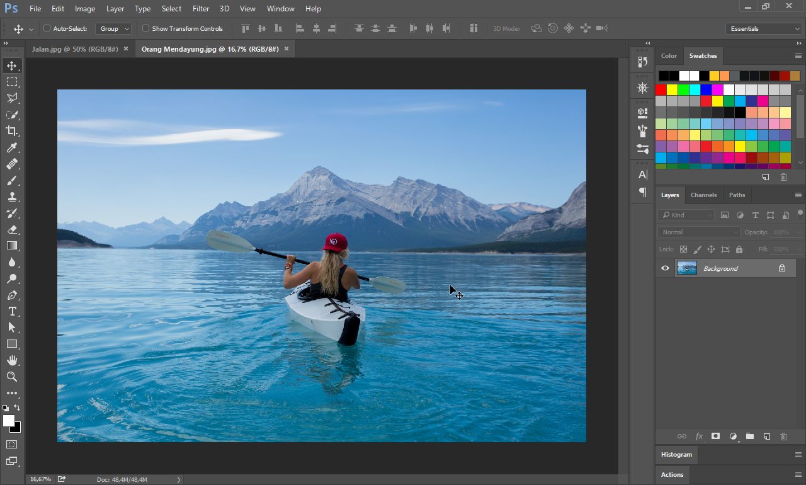Viewport: 806px width, 485px height.
Task: Select the Gradient tool
Action: pos(12,246)
